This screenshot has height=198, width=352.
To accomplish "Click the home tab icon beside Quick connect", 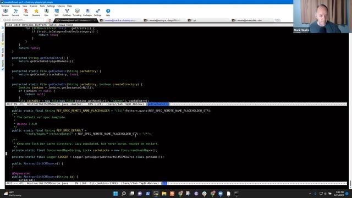I will pos(50,20).
